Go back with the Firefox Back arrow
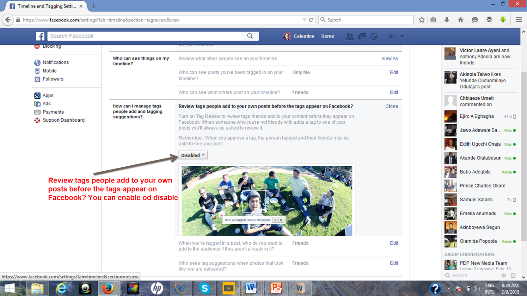 [8, 20]
